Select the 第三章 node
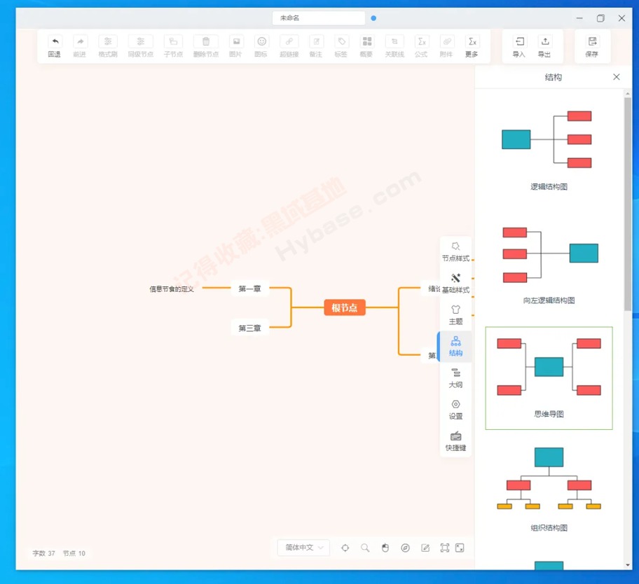This screenshot has width=639, height=584. [250, 328]
